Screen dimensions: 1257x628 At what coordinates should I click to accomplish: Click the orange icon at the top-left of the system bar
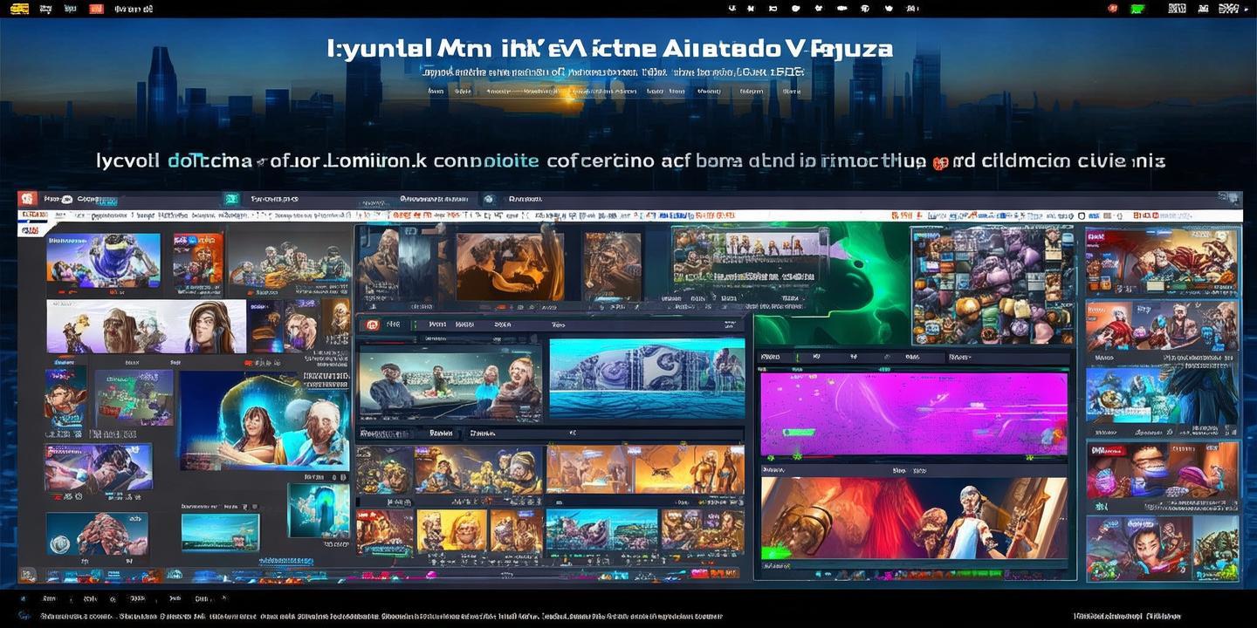[18, 8]
